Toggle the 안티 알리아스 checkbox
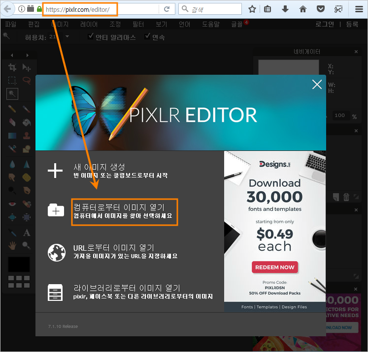Screen dimensions: 368x352 click(91, 36)
